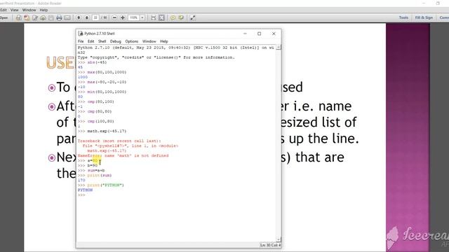
Task: Click the Python Shell title bar icon
Action: (x=81, y=34)
